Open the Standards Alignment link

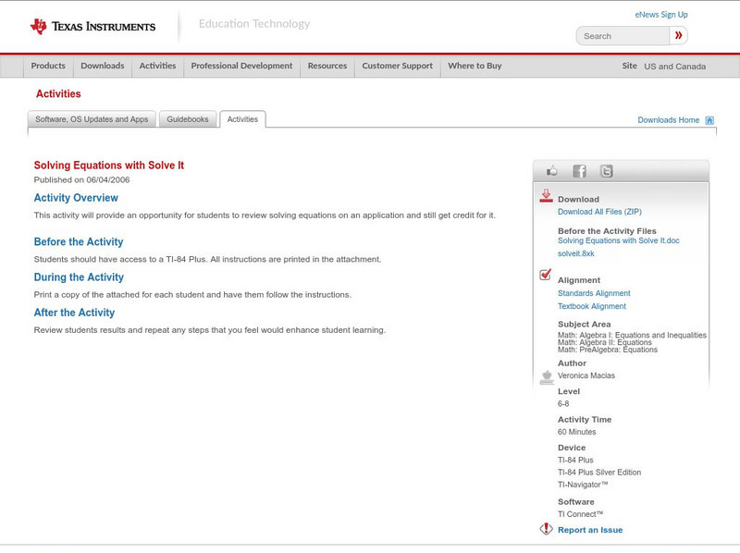[592, 292]
